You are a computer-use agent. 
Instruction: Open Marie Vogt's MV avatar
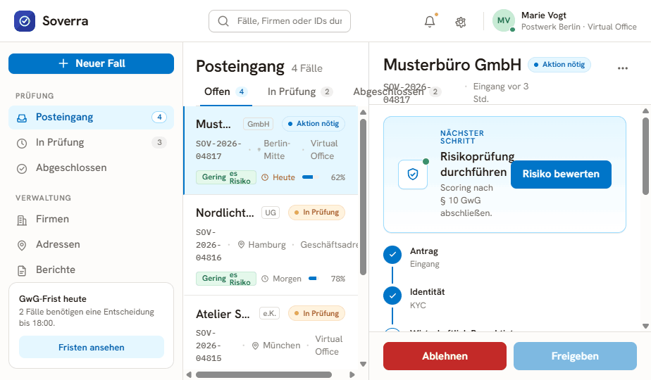click(504, 20)
